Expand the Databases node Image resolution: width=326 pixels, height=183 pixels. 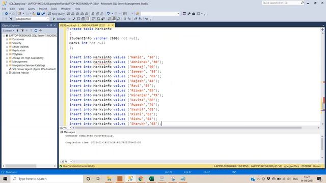point(7,39)
